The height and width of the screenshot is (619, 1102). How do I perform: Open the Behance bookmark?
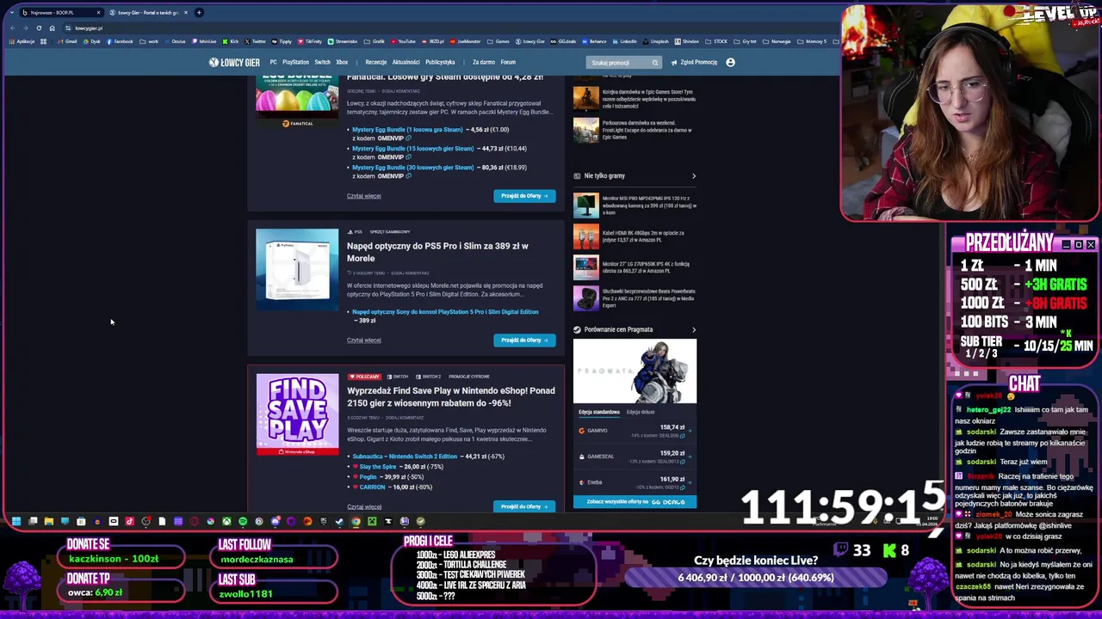[594, 41]
